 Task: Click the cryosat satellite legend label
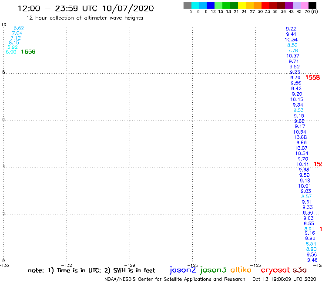[275, 270]
